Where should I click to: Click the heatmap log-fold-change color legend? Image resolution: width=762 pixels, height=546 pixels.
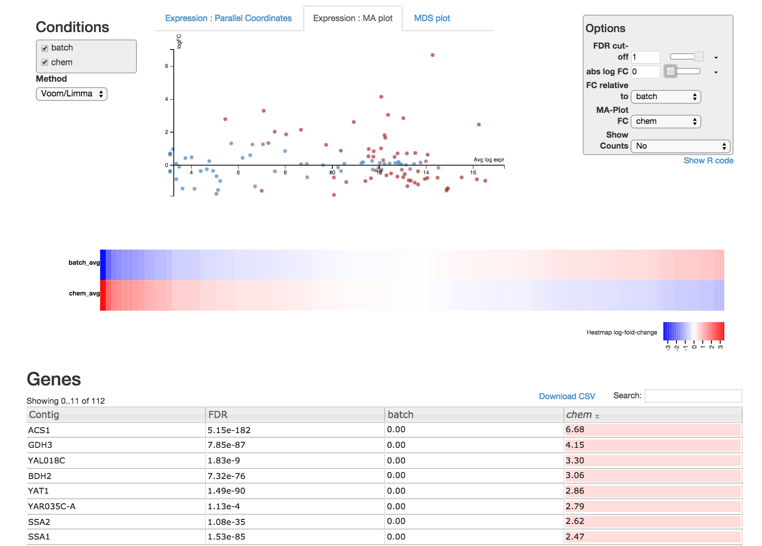coord(694,331)
